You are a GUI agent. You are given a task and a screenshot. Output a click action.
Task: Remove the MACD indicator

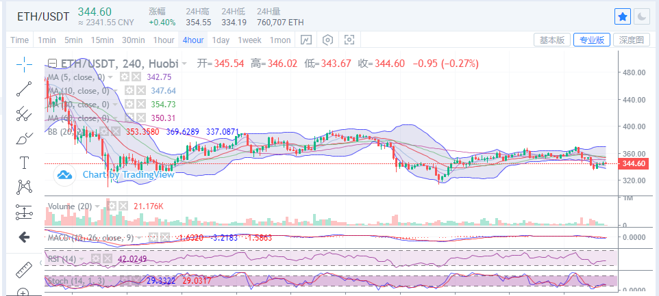pos(165,237)
